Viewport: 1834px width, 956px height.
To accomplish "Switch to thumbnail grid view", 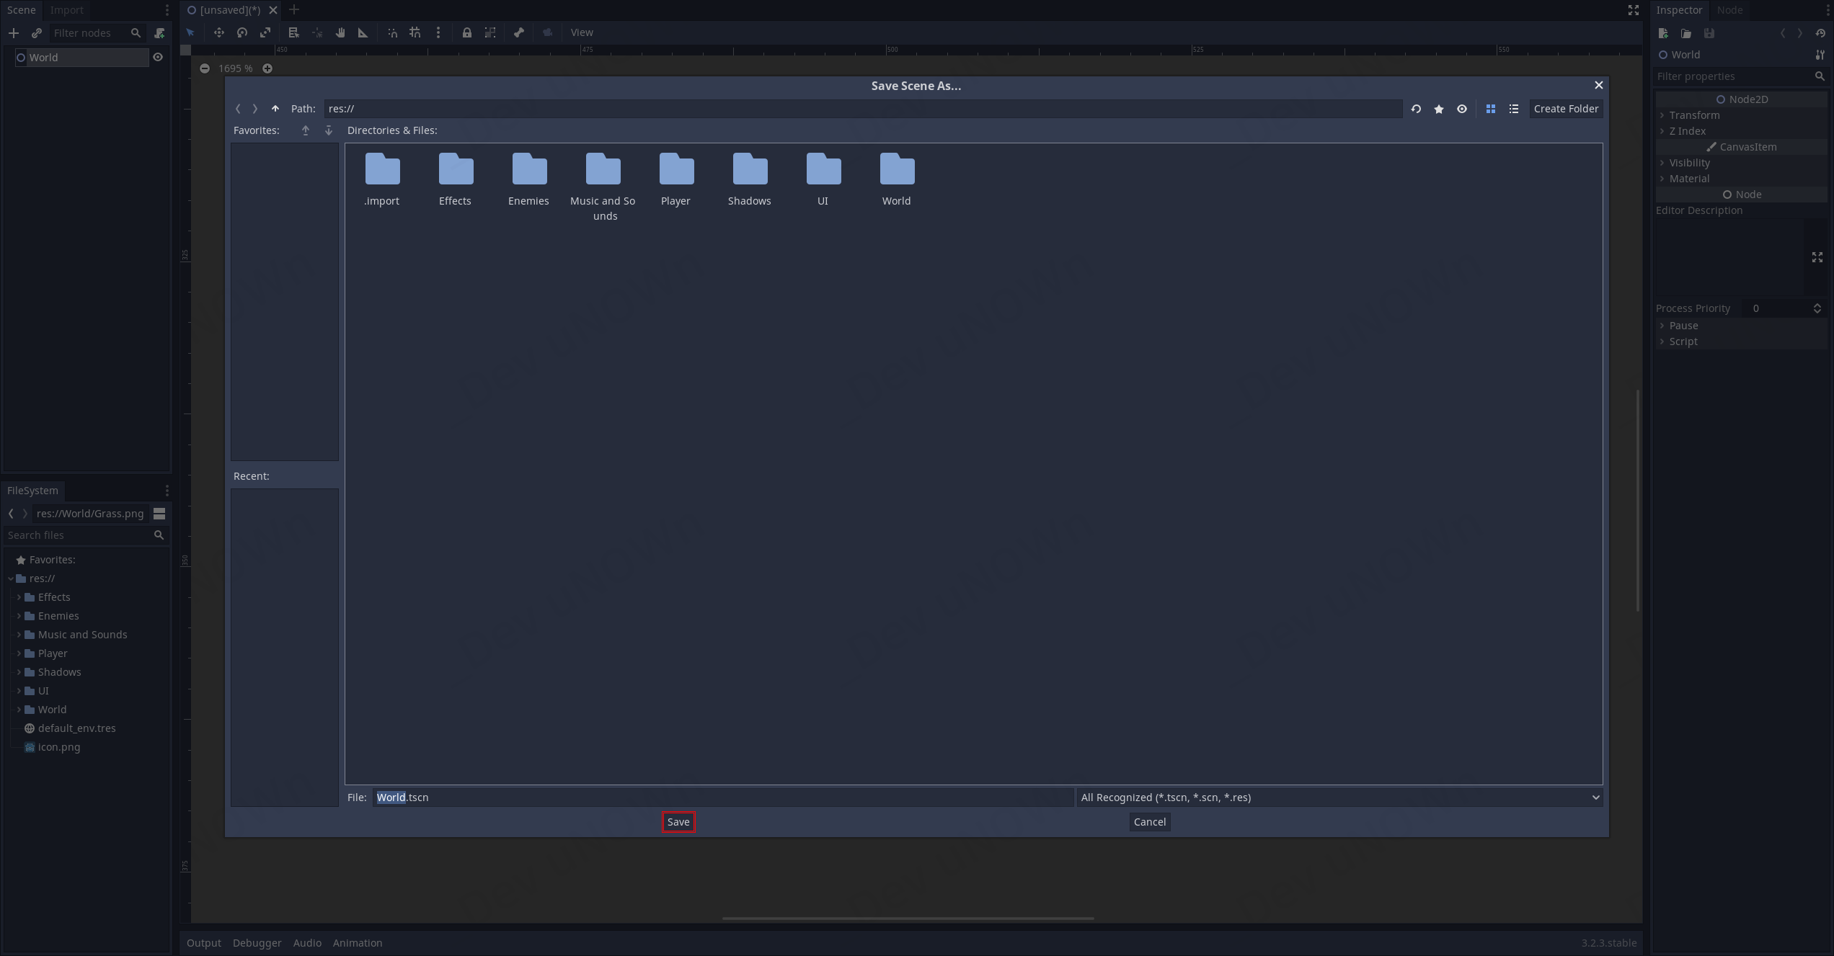I will pos(1491,109).
